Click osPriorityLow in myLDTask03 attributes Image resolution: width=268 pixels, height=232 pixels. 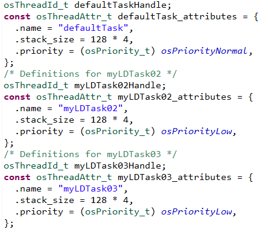[x=197, y=211]
